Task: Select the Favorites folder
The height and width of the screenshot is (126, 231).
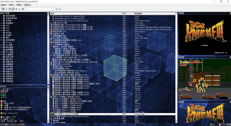Action: pos(8,42)
